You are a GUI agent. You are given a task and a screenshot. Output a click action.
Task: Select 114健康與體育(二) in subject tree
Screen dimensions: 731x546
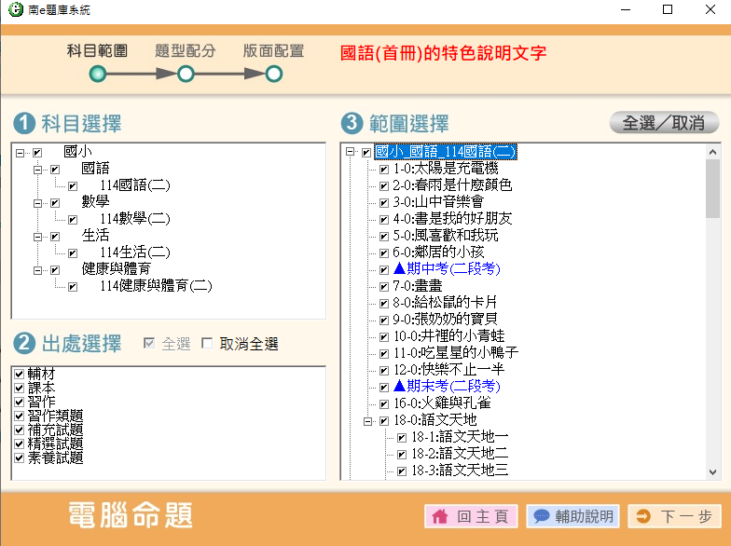click(x=156, y=286)
